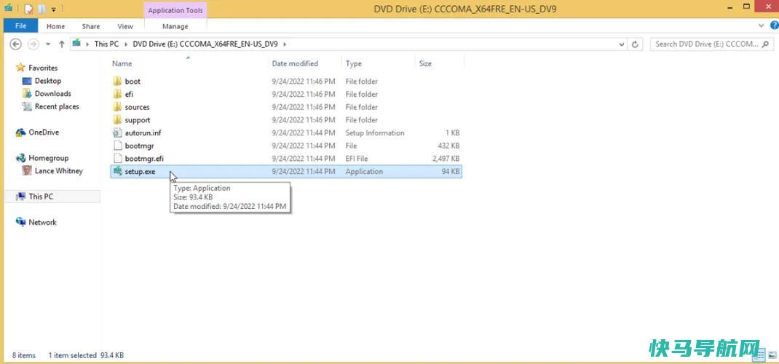Click "1 item selected" in the status bar
The height and width of the screenshot is (364, 779).
click(x=73, y=355)
